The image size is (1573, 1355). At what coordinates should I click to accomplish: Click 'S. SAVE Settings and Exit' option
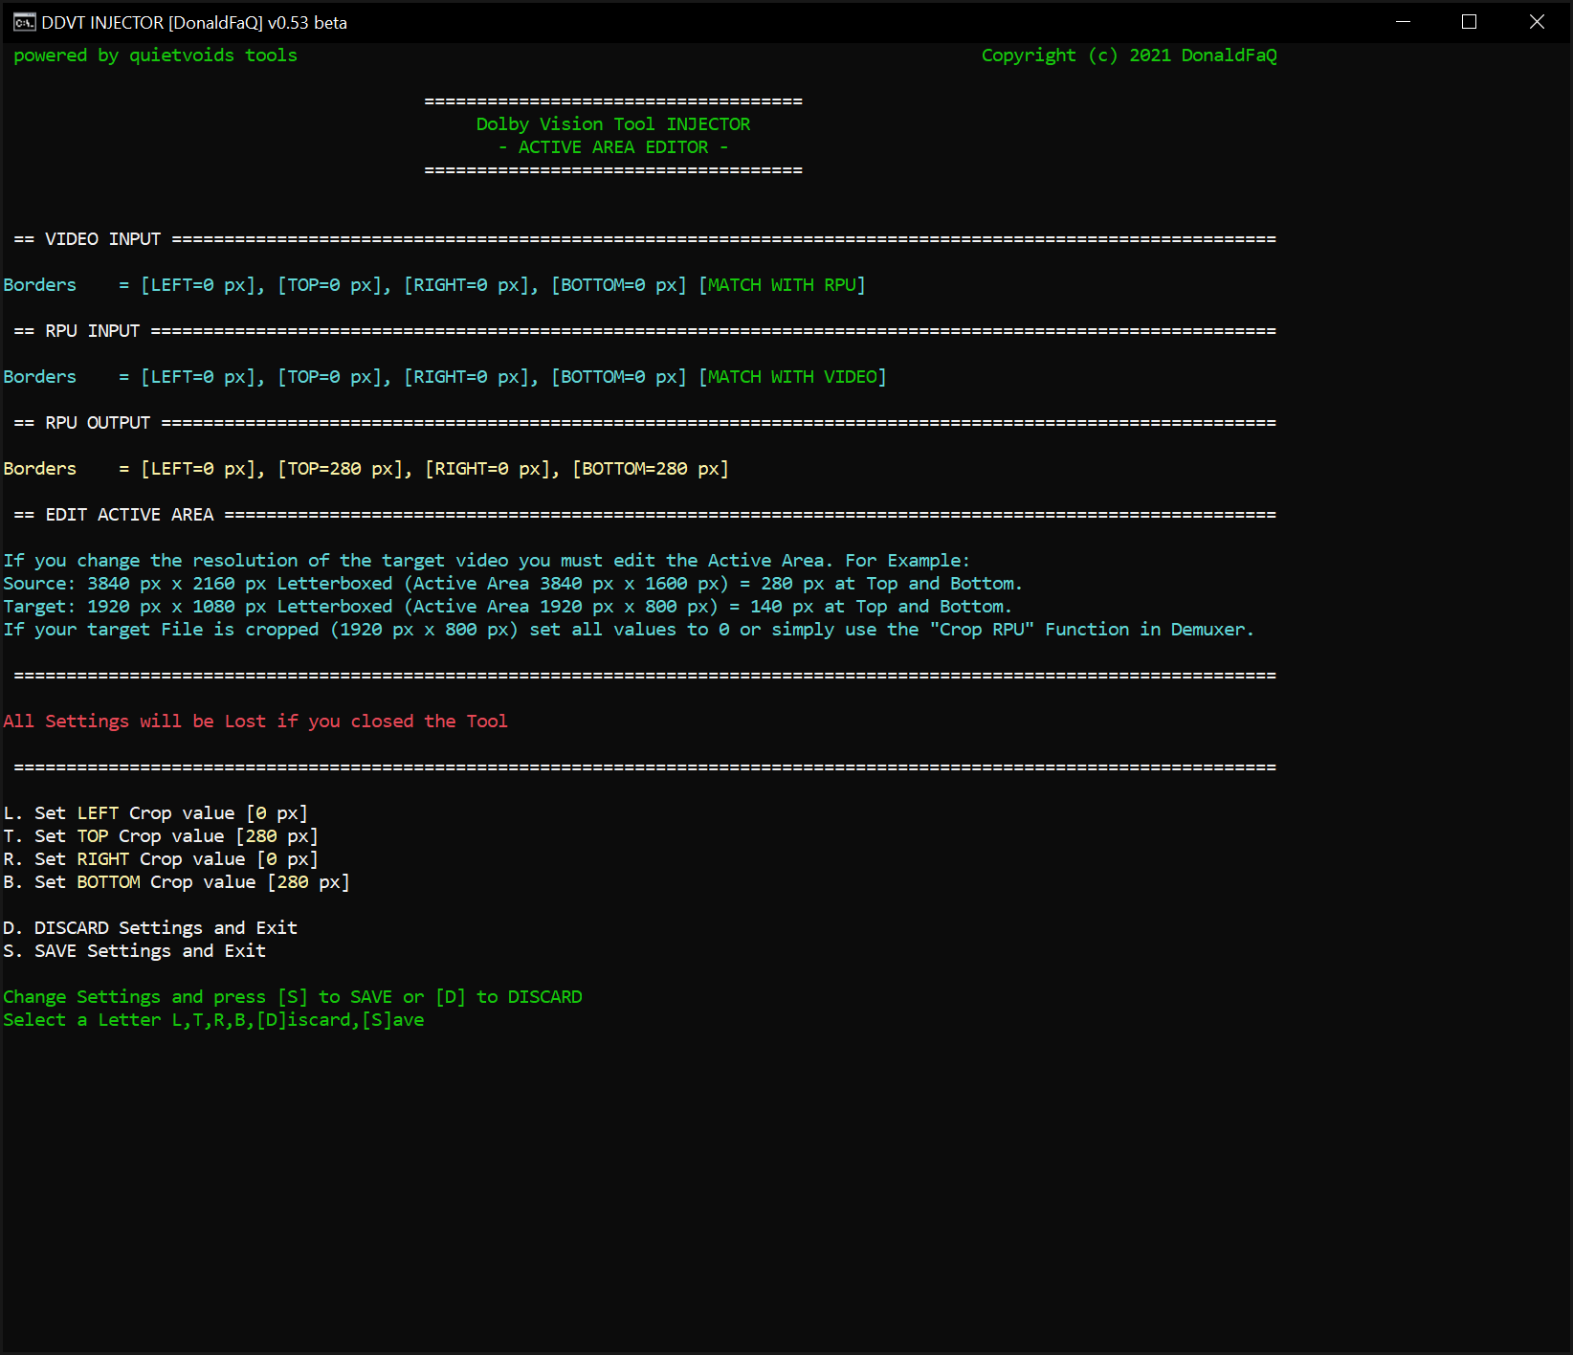point(135,951)
